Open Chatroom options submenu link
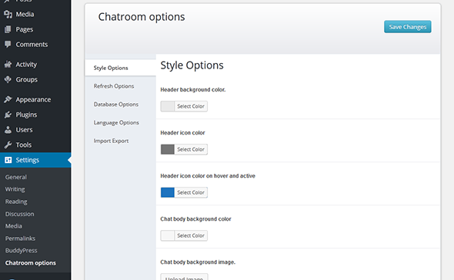This screenshot has height=280, width=454. [x=31, y=263]
